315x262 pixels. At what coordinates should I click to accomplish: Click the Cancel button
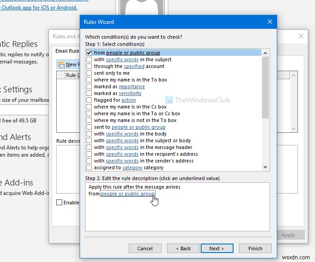(x=145, y=248)
